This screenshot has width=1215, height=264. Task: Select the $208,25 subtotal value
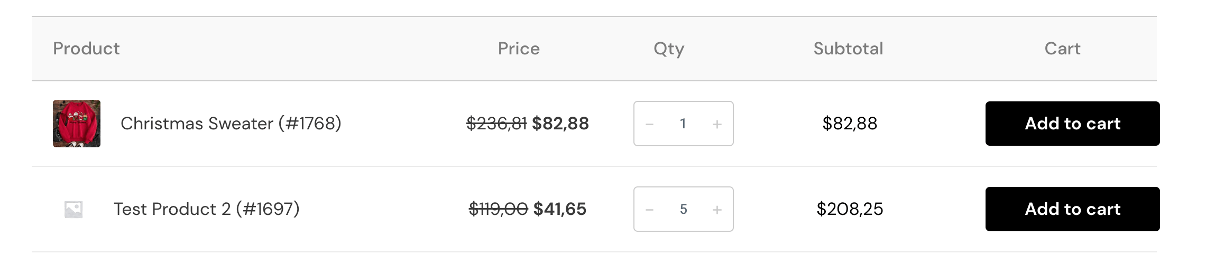click(850, 209)
